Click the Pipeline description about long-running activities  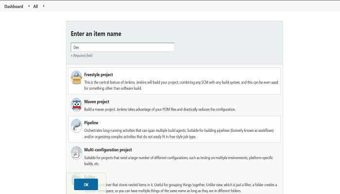point(179,133)
